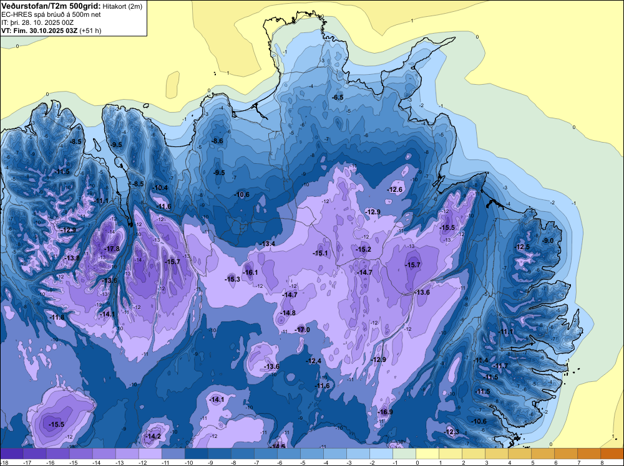Screen dimensions: 624x466
Task: Click the -8.6 temperature value
Action: click(x=217, y=141)
